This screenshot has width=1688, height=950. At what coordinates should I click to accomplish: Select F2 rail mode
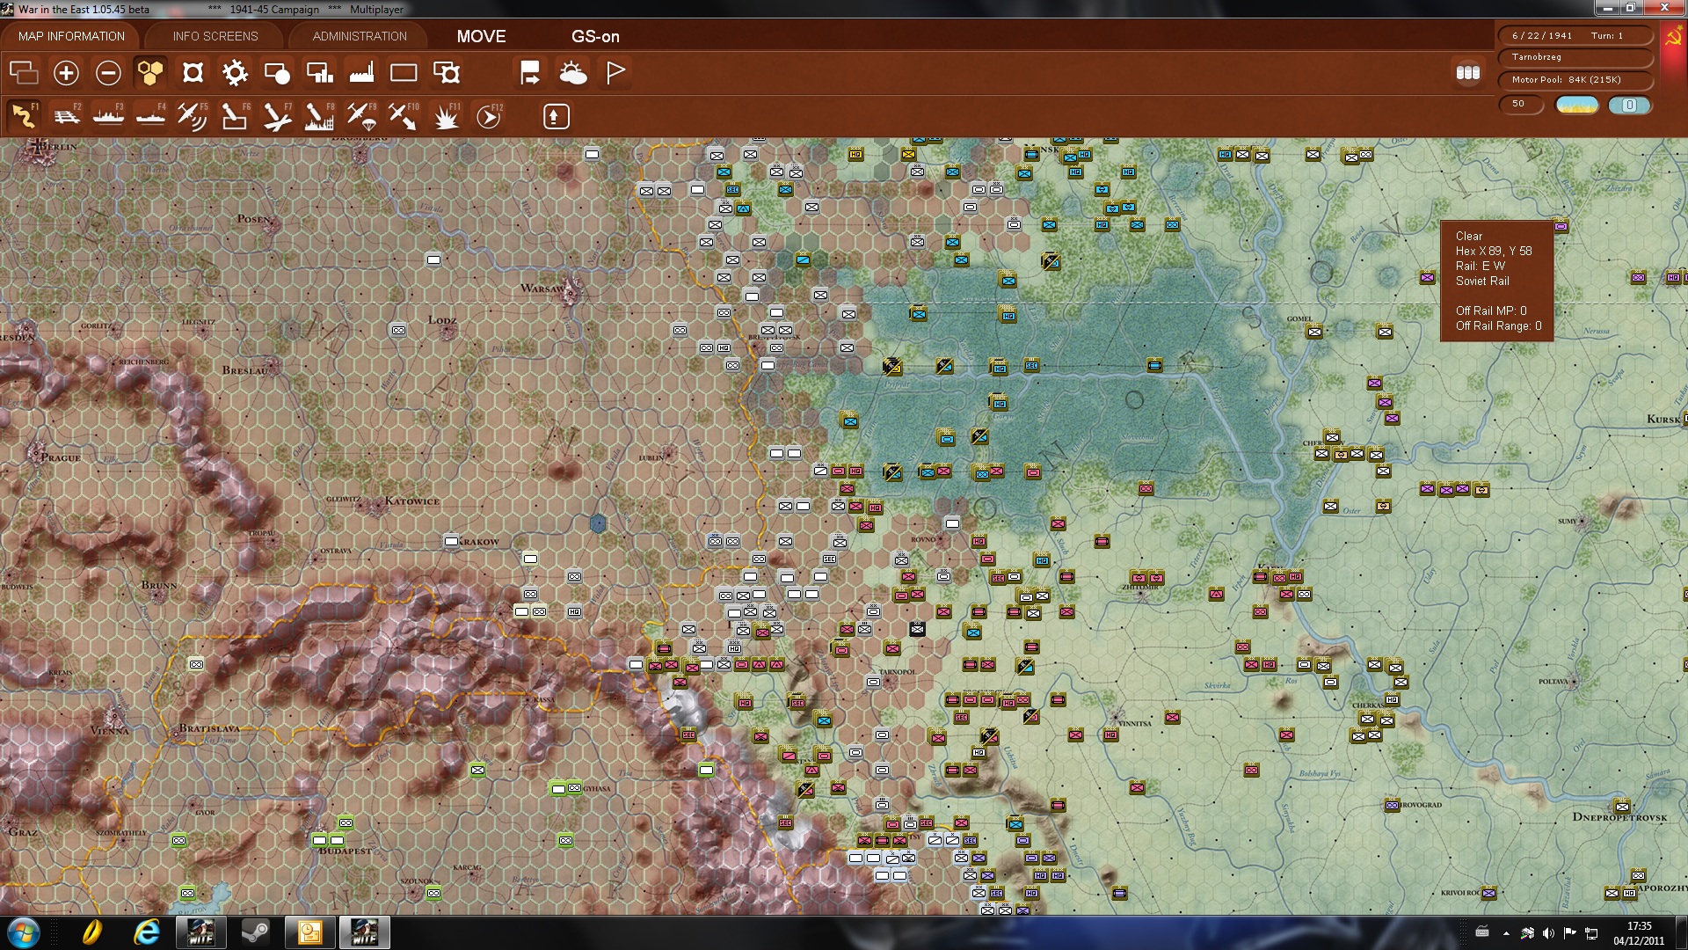67,116
